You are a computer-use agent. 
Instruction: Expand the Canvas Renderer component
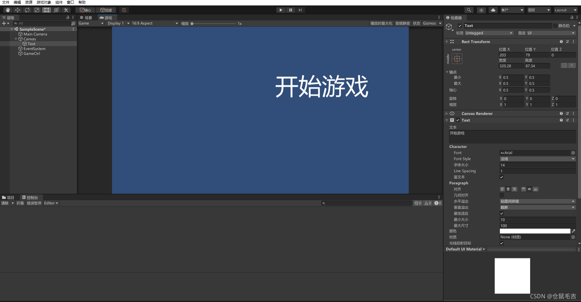pos(447,113)
